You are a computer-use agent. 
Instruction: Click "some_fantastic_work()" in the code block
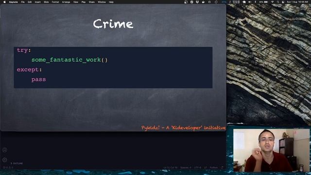69,60
